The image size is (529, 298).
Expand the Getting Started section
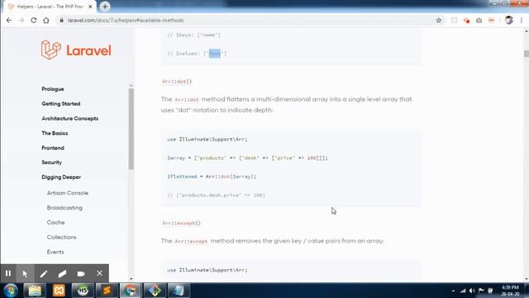point(60,103)
